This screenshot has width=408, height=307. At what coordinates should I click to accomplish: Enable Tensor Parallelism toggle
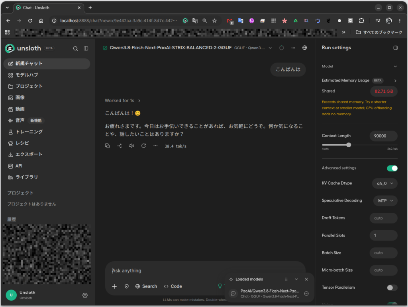tap(392, 288)
